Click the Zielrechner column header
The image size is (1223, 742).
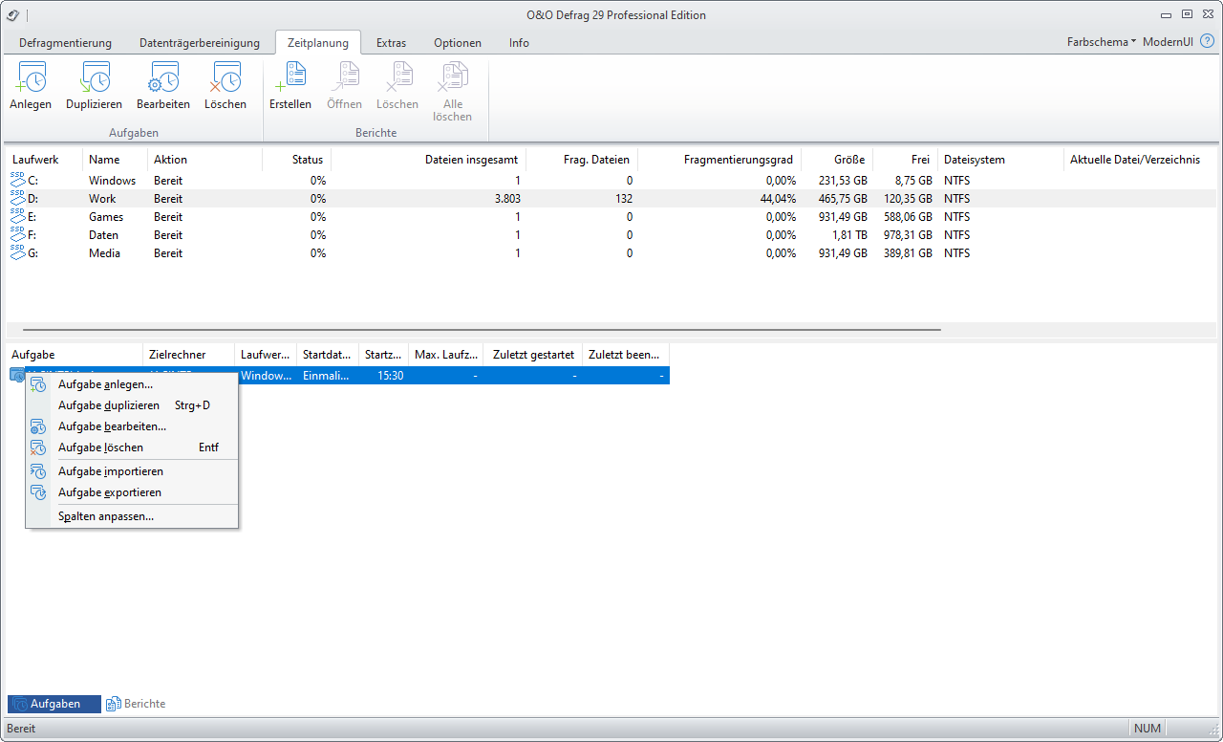tap(189, 355)
